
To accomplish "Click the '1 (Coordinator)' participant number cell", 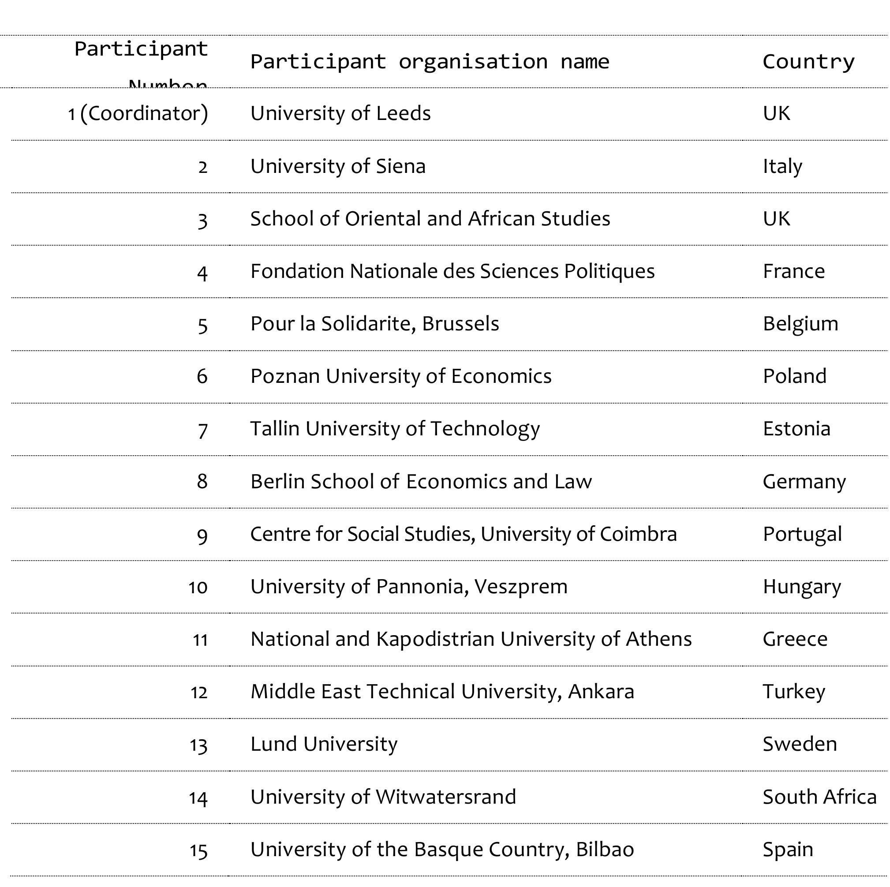I will pos(138,113).
